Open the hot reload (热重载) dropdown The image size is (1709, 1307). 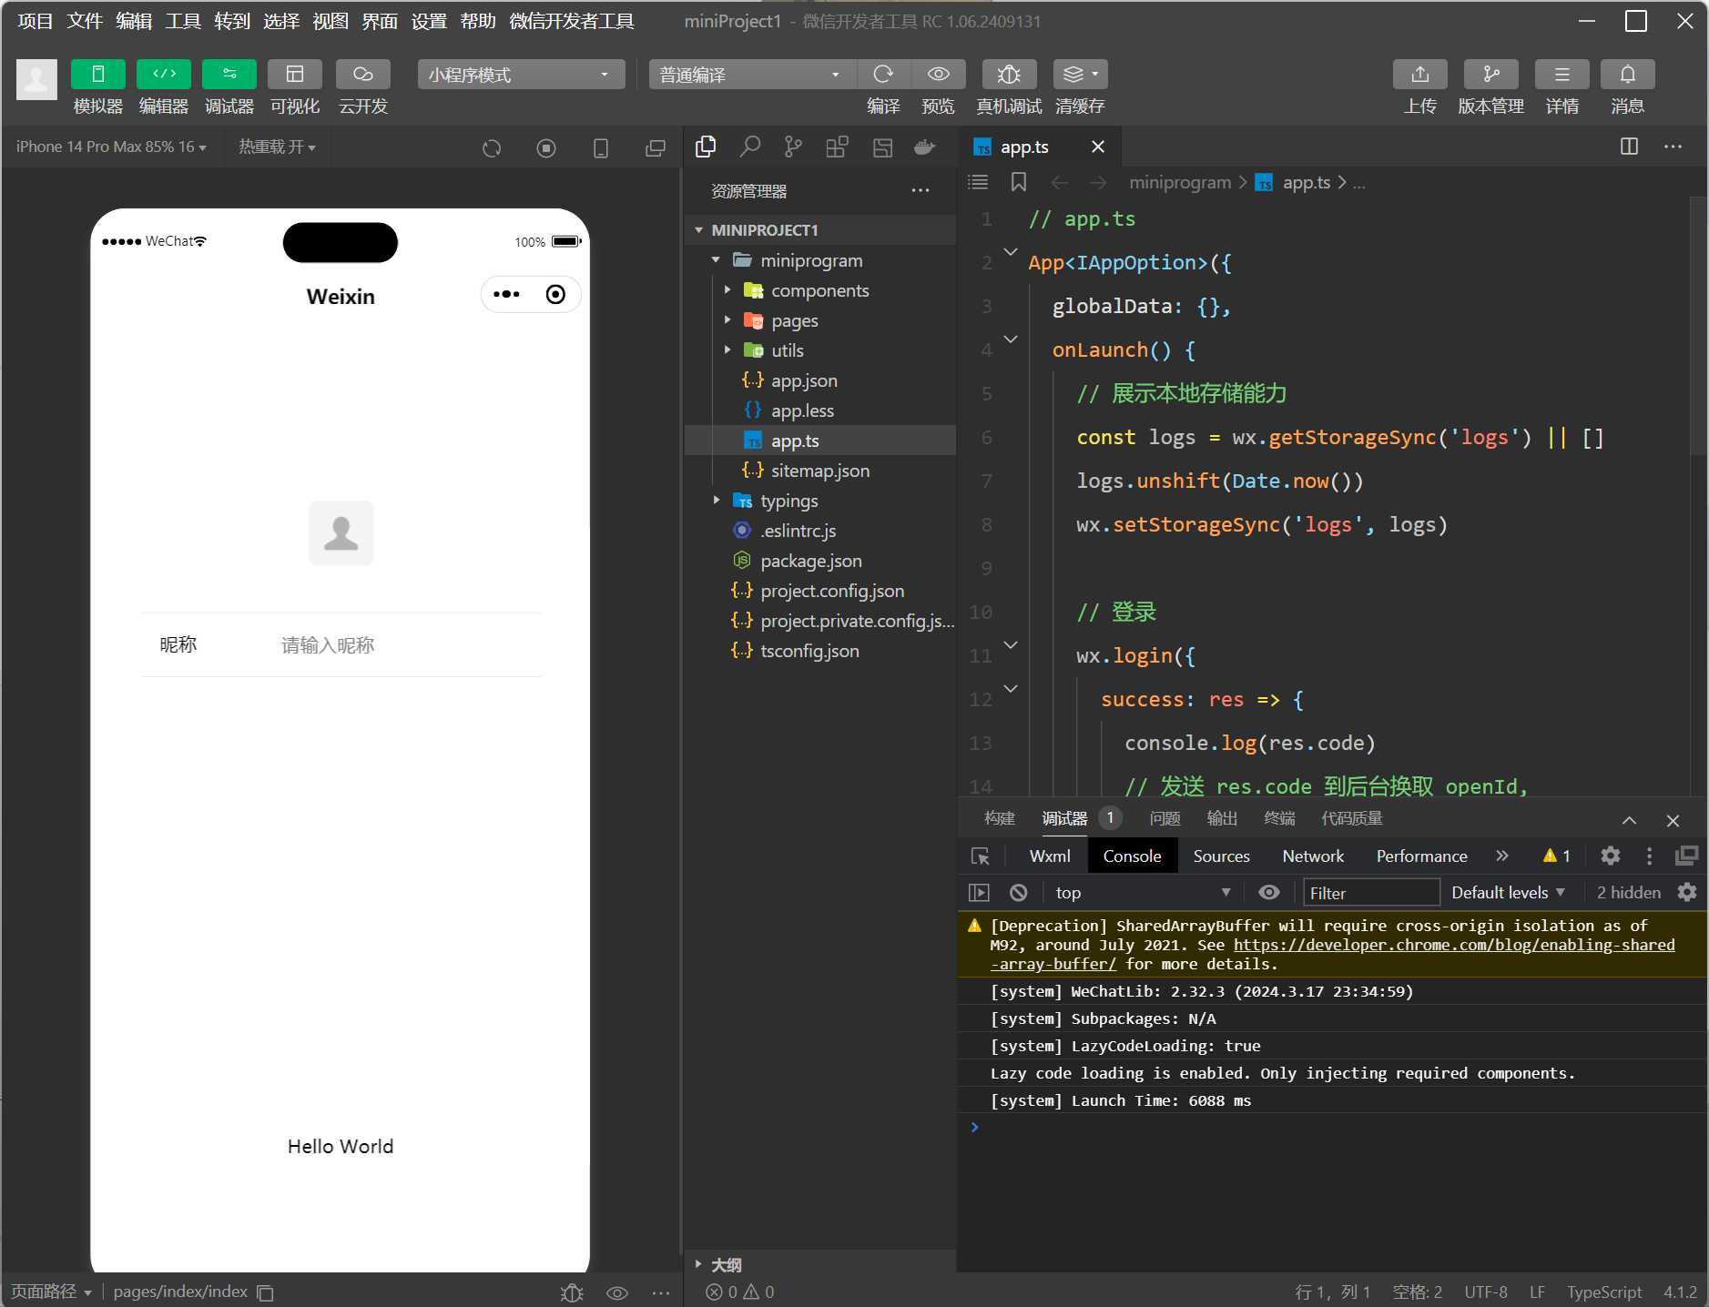(x=277, y=147)
